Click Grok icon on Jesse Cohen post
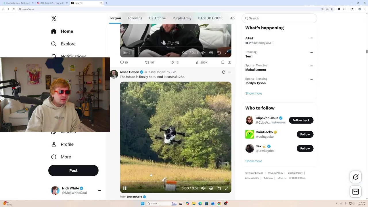The height and width of the screenshot is (207, 368). 224,72
